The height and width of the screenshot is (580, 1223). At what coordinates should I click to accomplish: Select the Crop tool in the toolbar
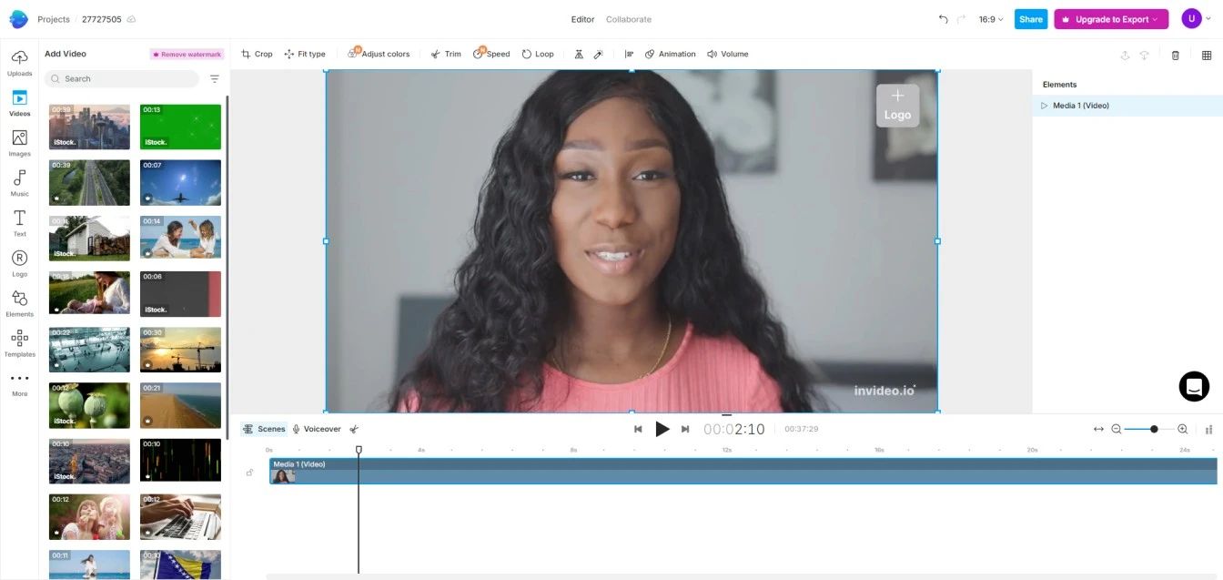tap(256, 54)
